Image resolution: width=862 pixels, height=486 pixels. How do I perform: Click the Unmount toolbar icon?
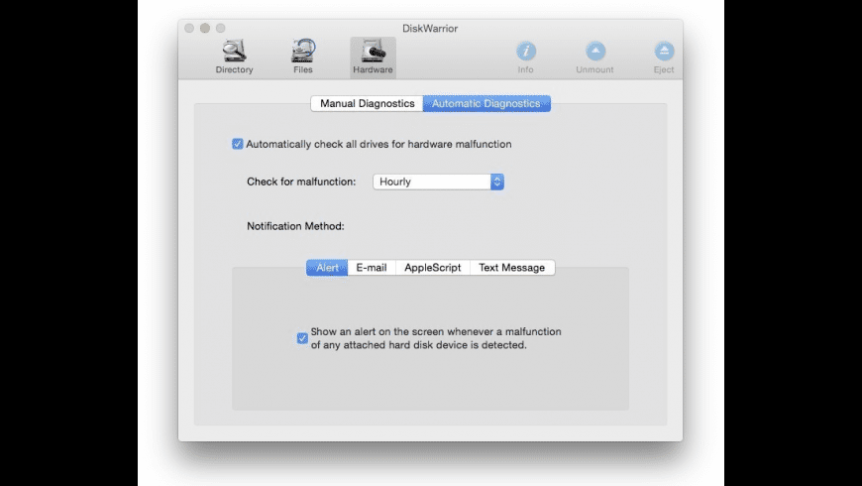594,58
